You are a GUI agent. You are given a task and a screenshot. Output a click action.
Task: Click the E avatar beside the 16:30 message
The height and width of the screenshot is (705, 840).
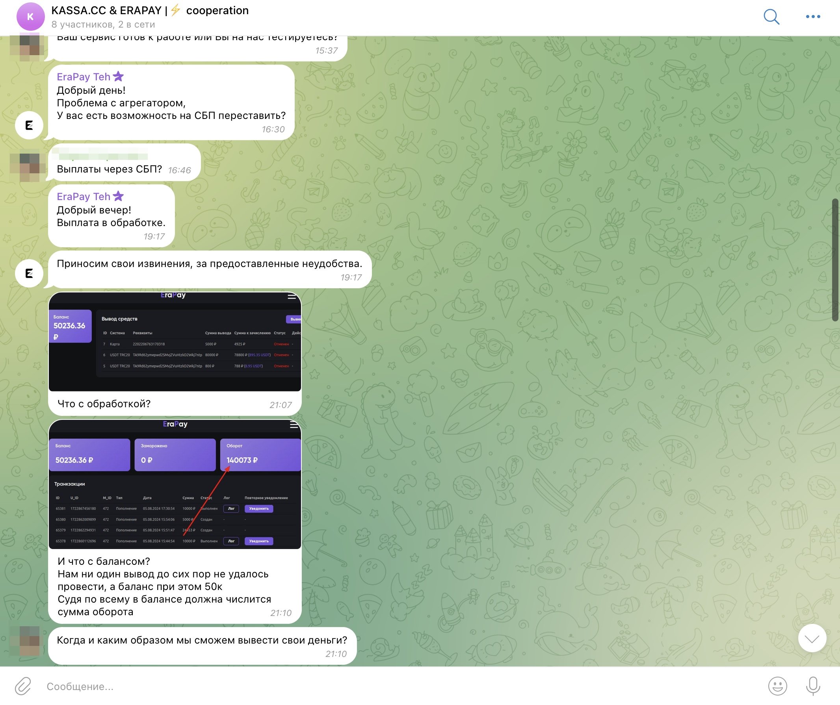click(x=29, y=126)
